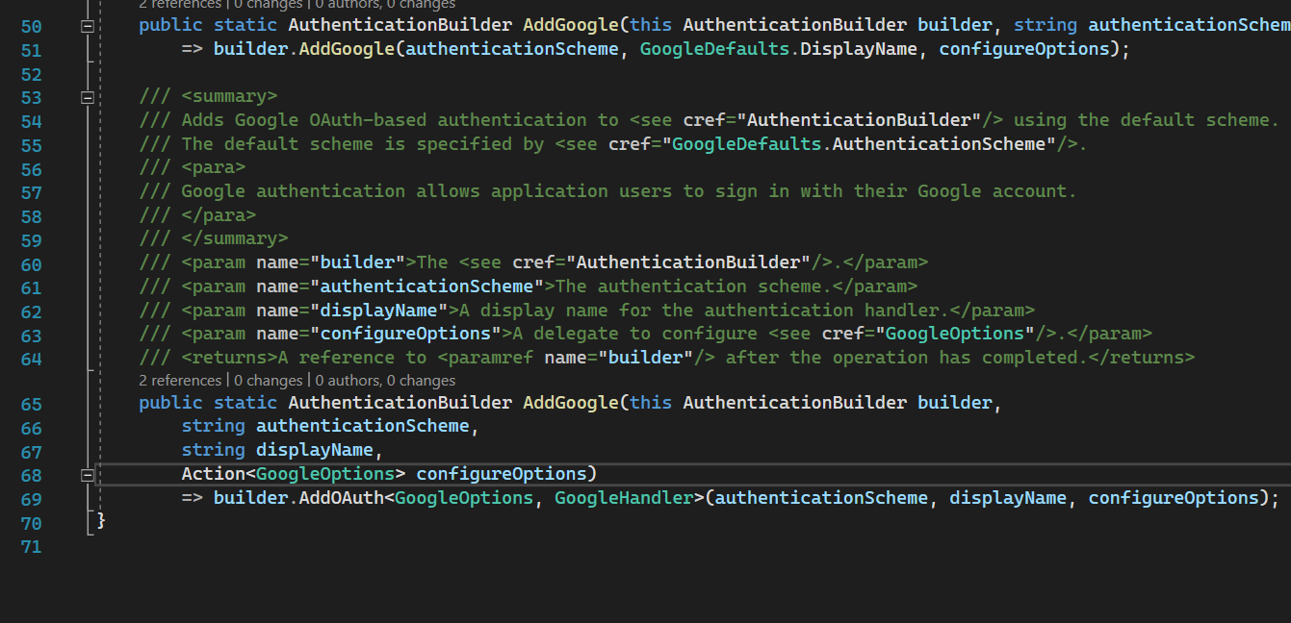Click the public keyword on line 65

point(170,403)
